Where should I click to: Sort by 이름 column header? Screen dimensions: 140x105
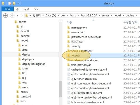point(69,22)
